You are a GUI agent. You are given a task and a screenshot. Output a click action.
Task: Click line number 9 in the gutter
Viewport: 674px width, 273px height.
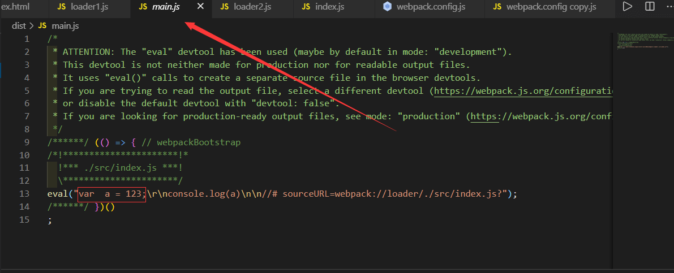[x=27, y=142]
